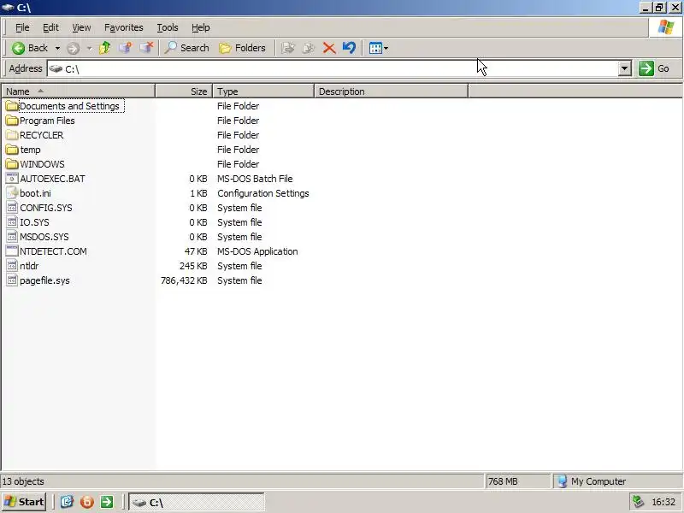The image size is (684, 513).
Task: Click the file name ntldr
Action: pos(29,266)
